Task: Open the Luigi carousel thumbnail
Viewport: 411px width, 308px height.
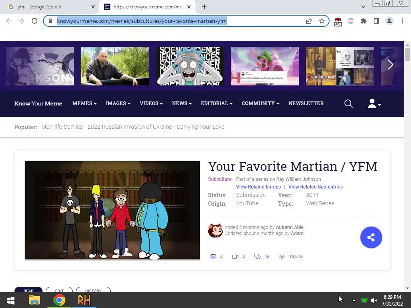Action: click(265, 66)
